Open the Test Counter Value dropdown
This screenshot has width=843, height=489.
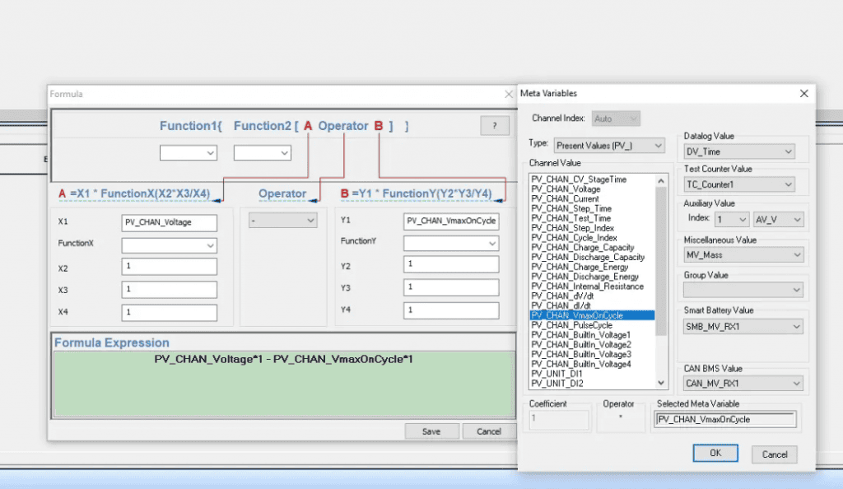(x=738, y=185)
